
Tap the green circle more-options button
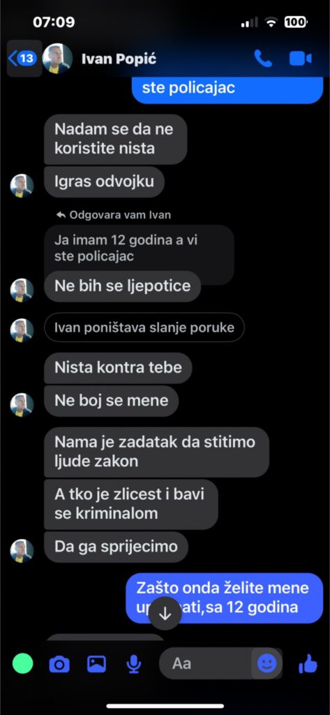[x=22, y=663]
